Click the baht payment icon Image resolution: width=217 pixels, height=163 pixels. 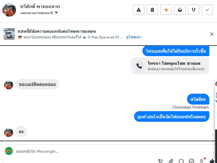point(202,161)
